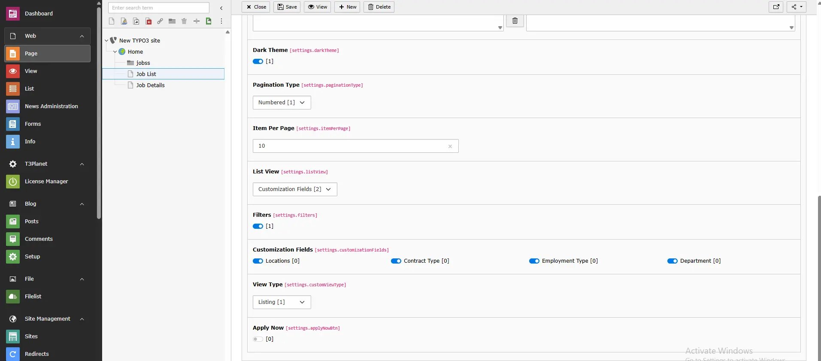Disable the Department customization field
Image resolution: width=821 pixels, height=361 pixels.
[x=673, y=261]
